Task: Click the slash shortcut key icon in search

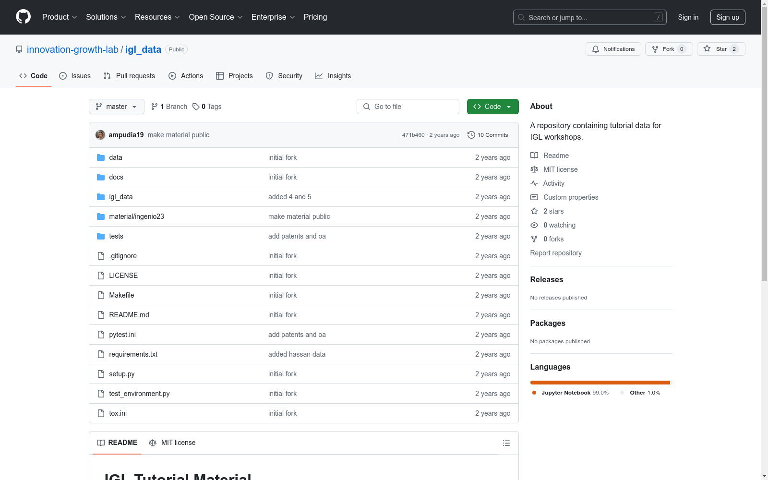Action: 658,17
